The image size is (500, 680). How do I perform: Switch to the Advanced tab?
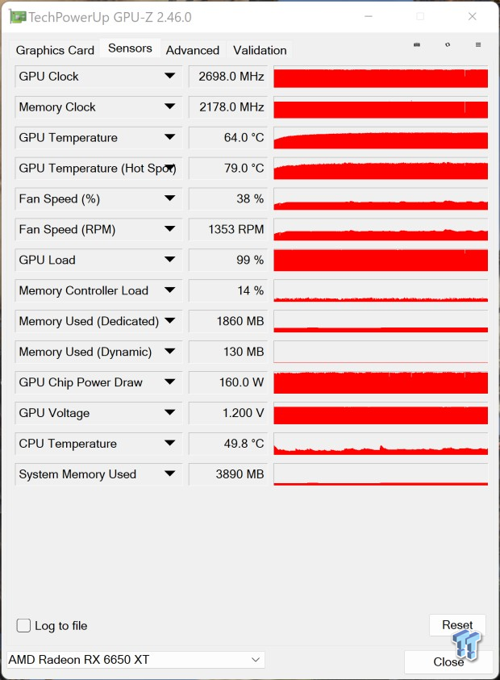(x=193, y=50)
